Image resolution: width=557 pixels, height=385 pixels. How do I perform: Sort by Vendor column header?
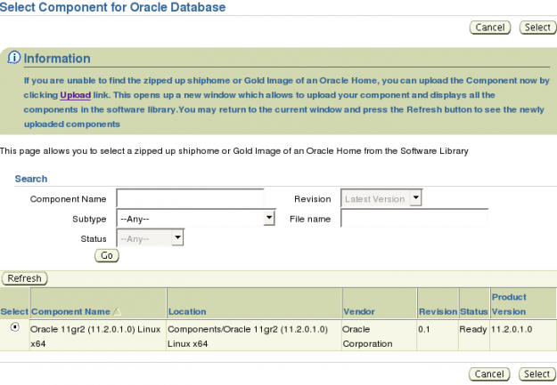359,311
